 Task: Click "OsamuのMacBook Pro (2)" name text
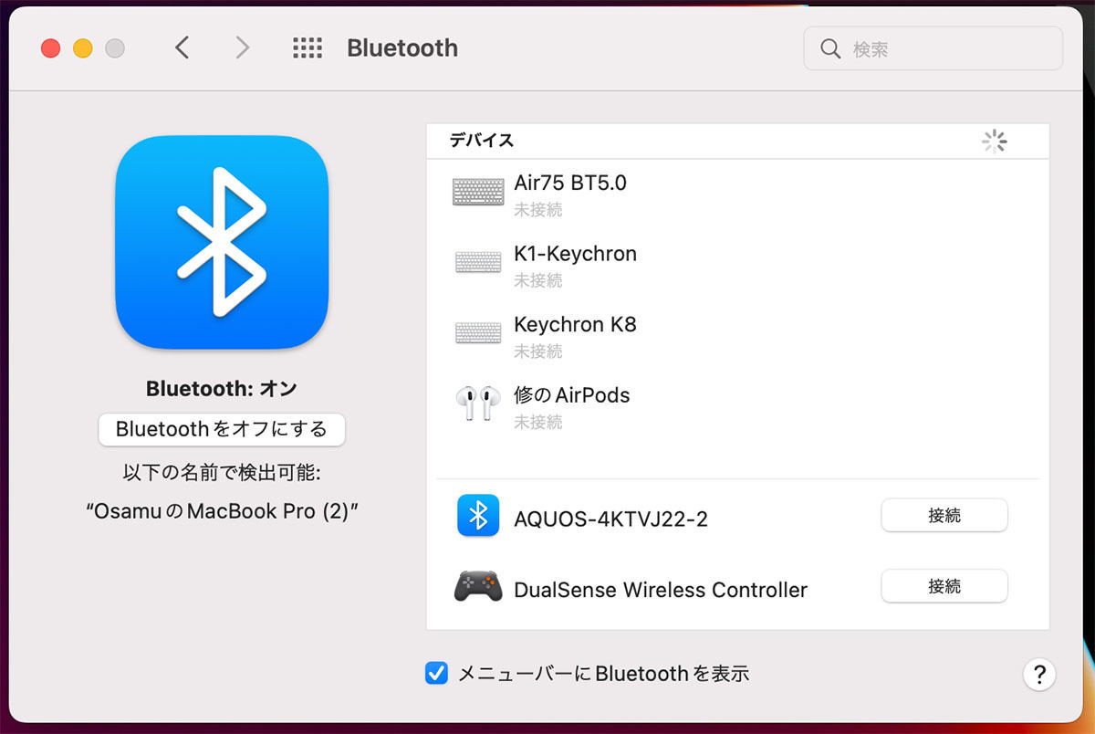(222, 511)
